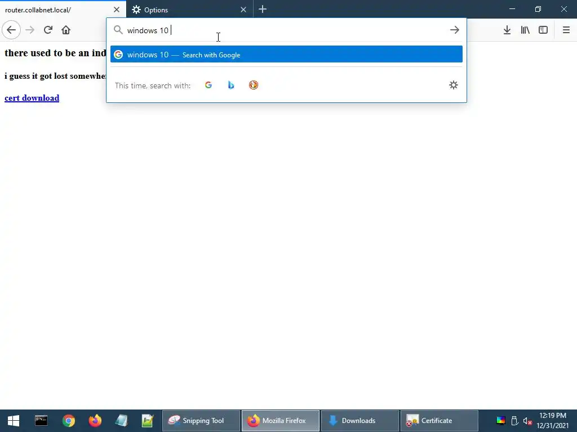
Task: Open the Firefox hamburger menu
Action: [x=566, y=30]
